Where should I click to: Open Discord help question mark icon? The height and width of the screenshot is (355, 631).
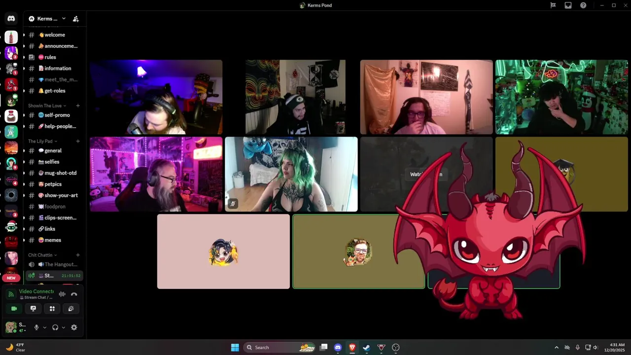[583, 5]
